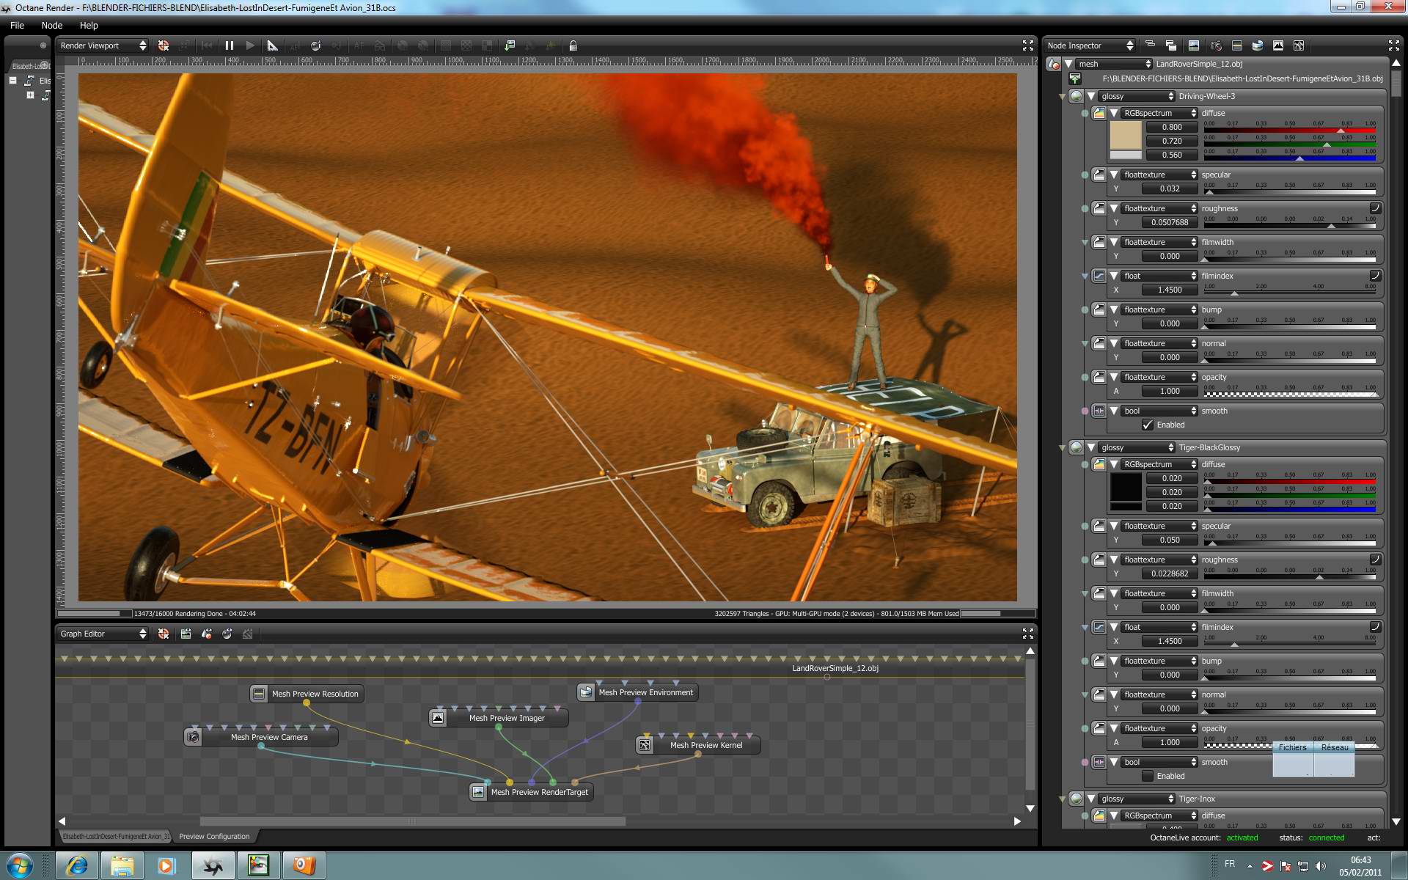Image resolution: width=1408 pixels, height=880 pixels.
Task: Click the reload mesh file icon
Action: [x=1075, y=78]
